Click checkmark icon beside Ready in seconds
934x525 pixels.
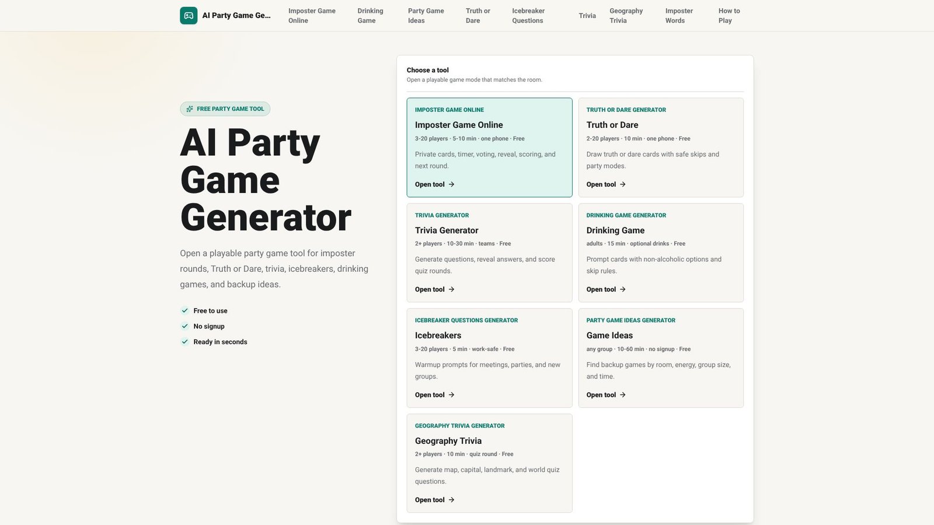click(185, 342)
